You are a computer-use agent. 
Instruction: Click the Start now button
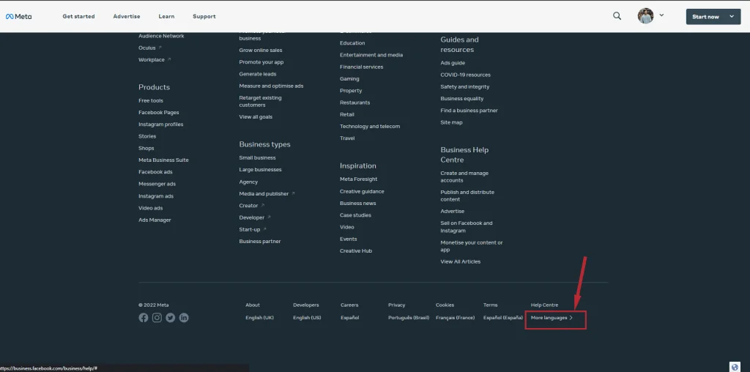click(x=713, y=17)
